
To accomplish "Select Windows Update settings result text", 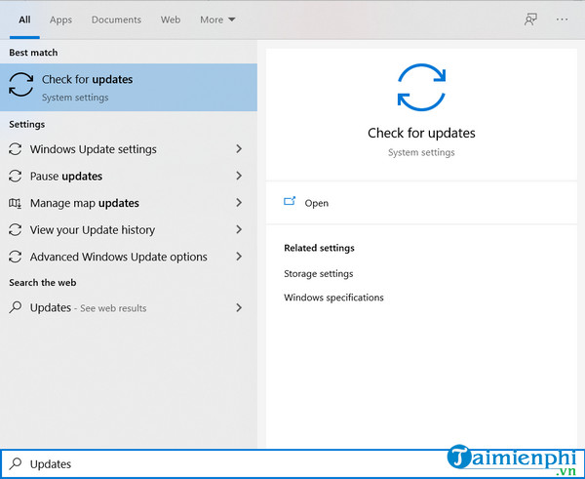I will (94, 149).
